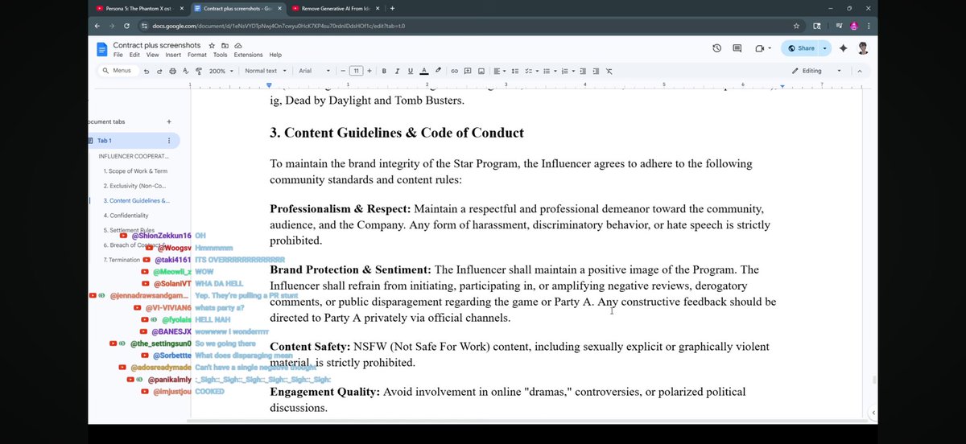Choose the text color A icon
Viewport: 966px width, 444px height.
tap(424, 71)
